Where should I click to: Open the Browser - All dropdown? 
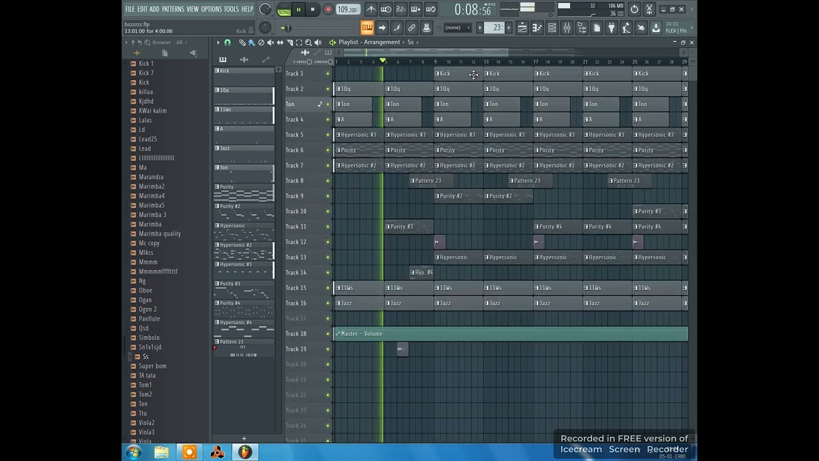pyautogui.click(x=168, y=42)
